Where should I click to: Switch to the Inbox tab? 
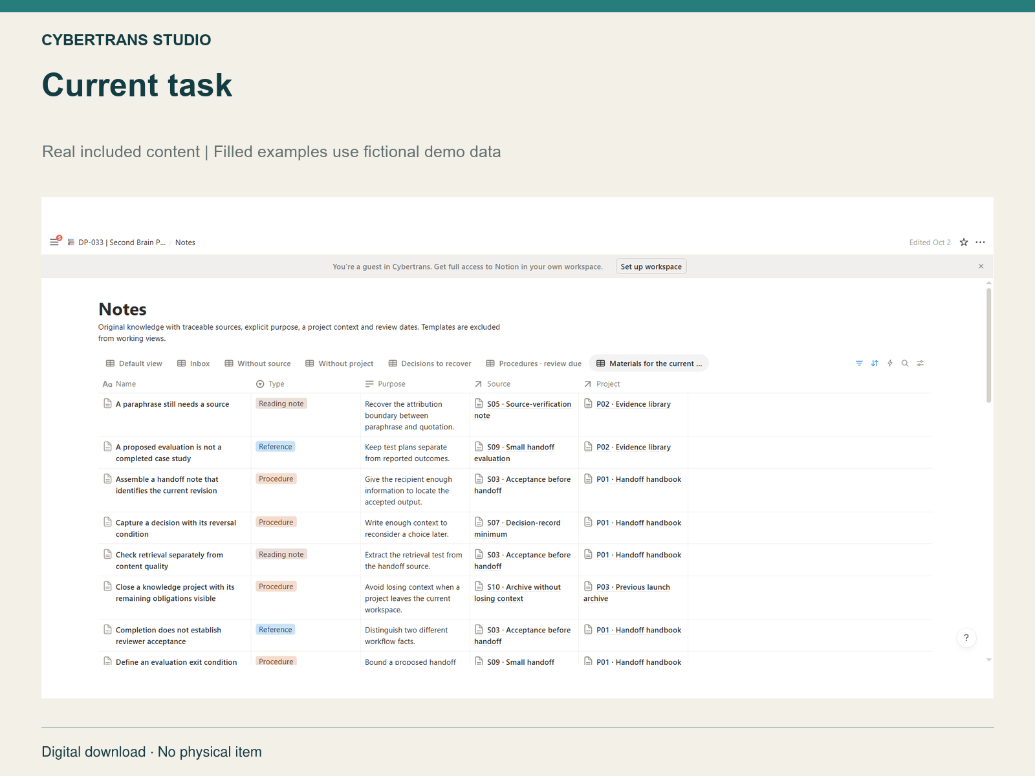click(x=193, y=363)
